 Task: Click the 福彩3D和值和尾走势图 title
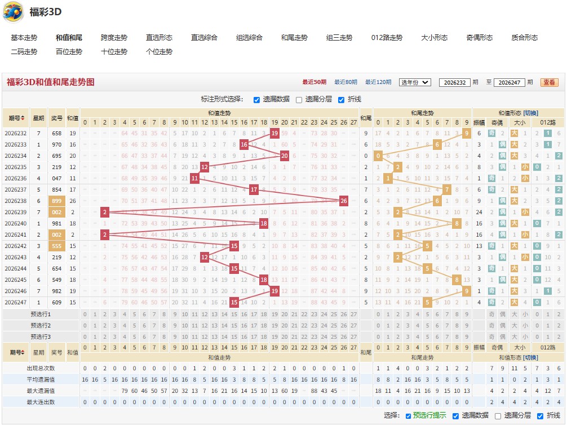click(51, 82)
